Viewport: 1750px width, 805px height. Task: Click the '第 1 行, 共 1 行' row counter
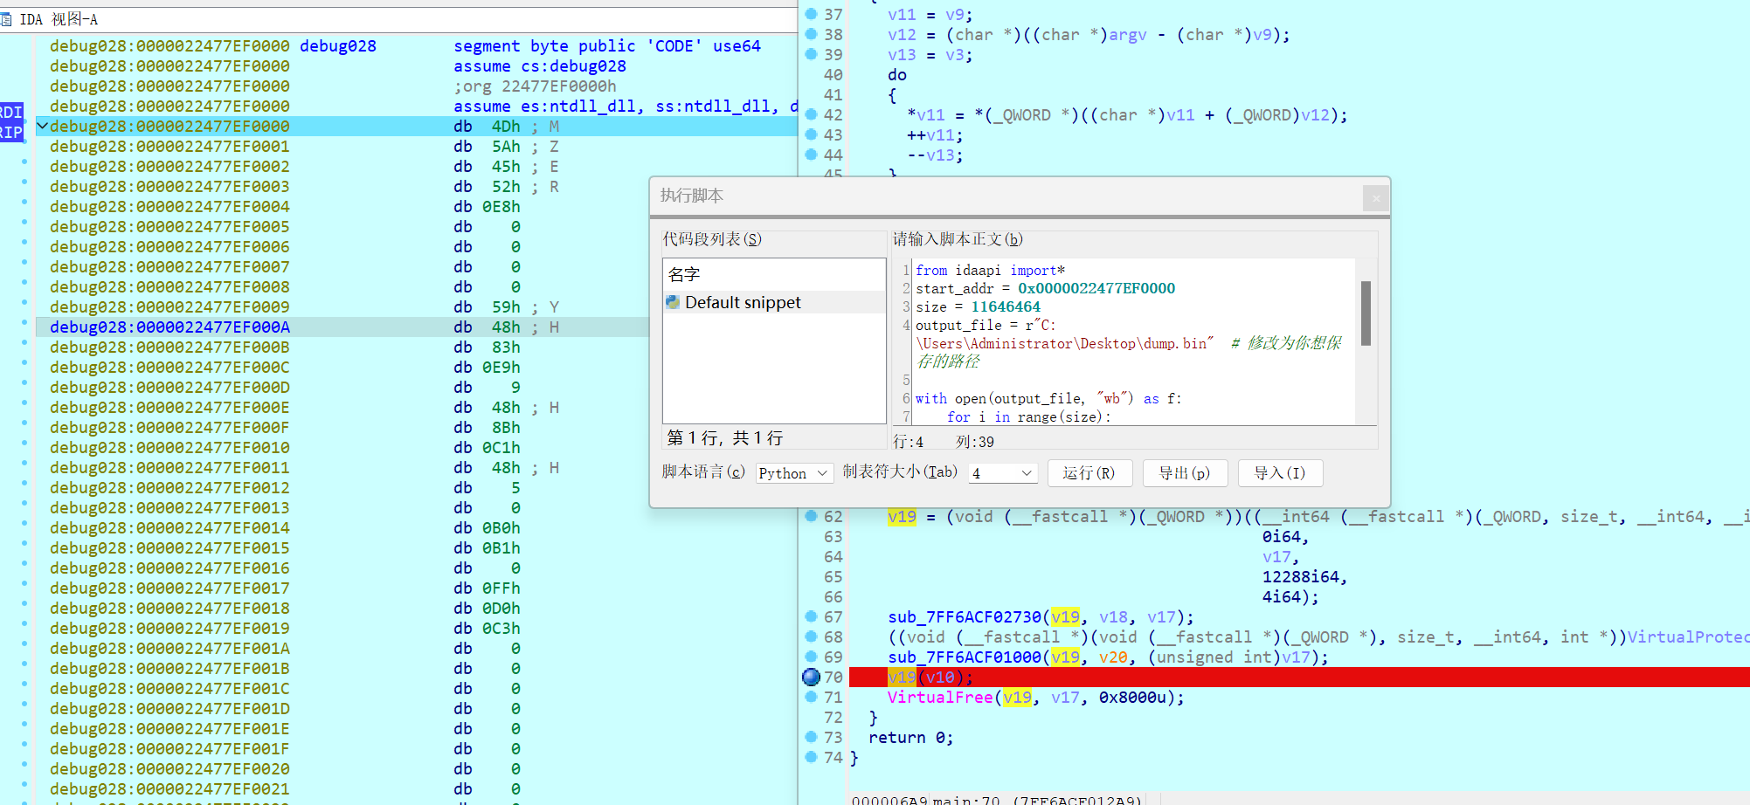point(725,437)
